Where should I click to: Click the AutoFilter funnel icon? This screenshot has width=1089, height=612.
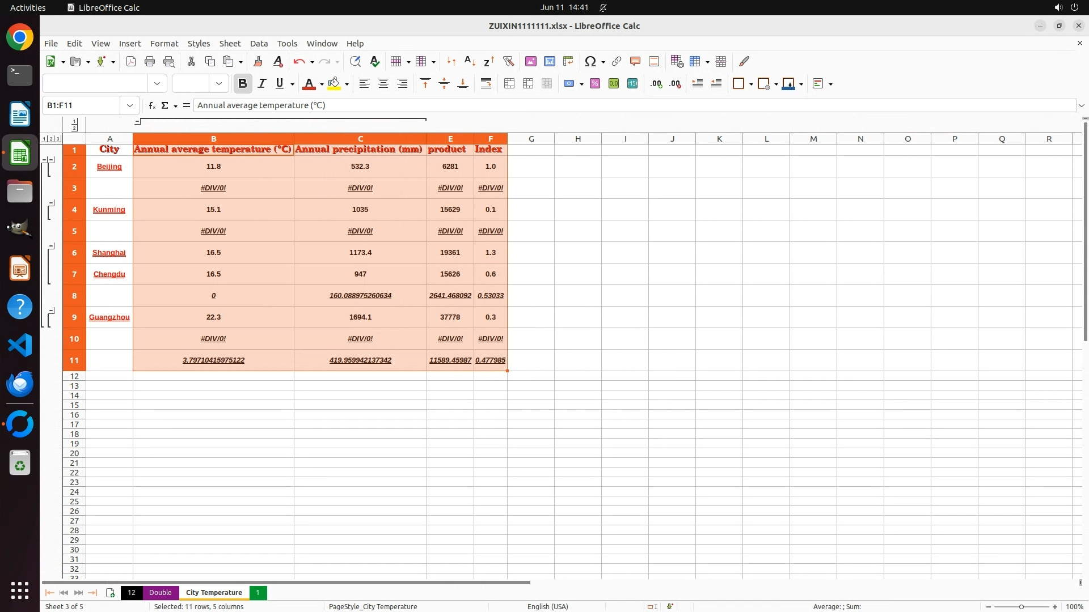coord(508,61)
